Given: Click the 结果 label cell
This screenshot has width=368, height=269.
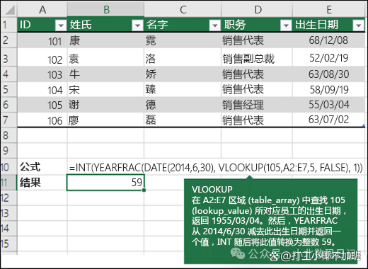Looking at the screenshot, I should [42, 183].
